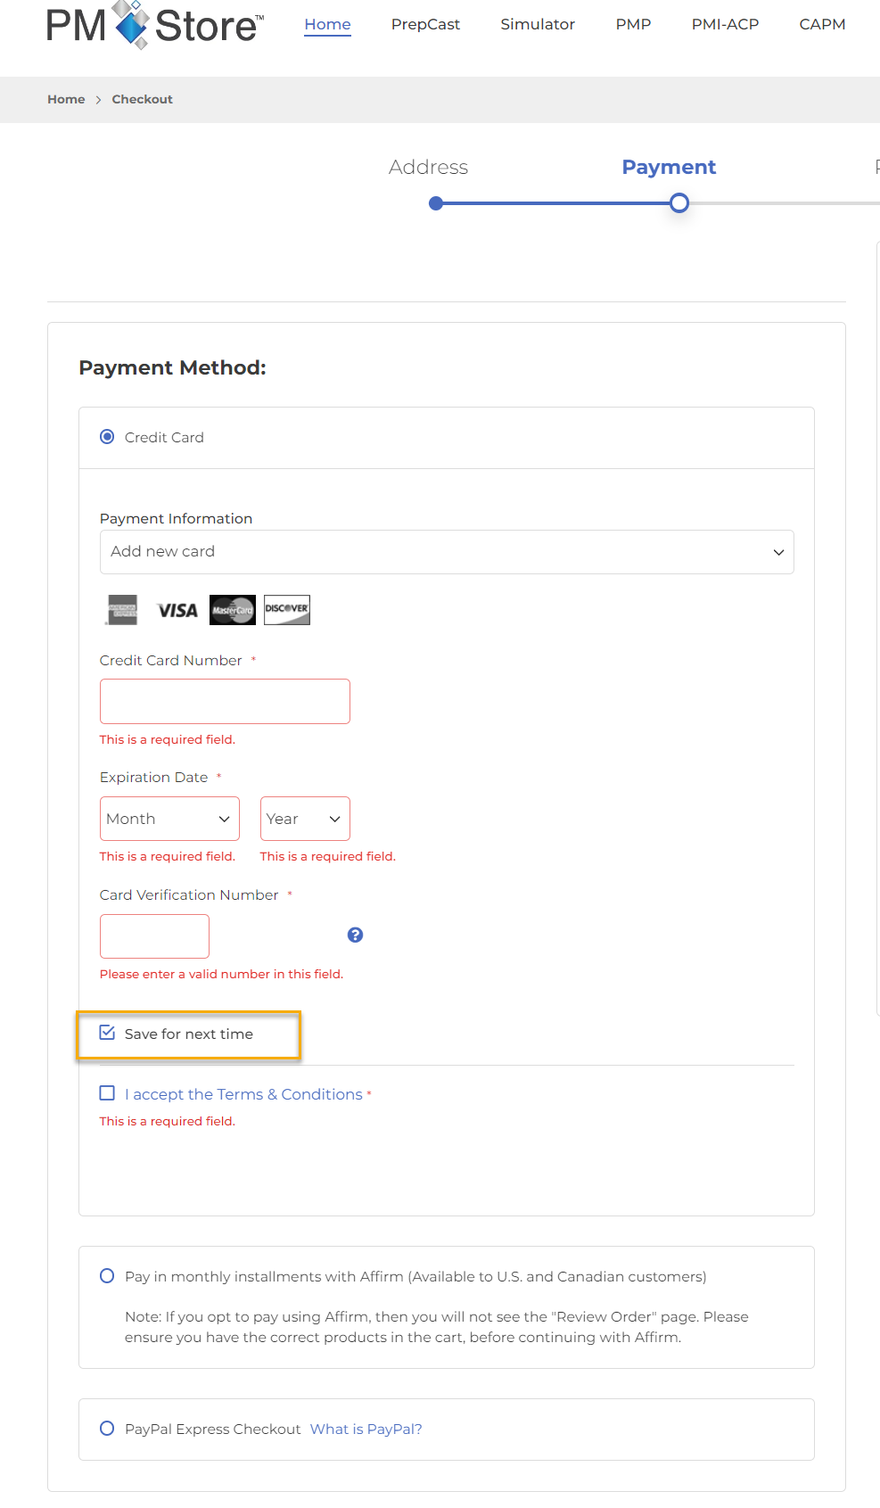
Task: Open the PrepCast menu item
Action: [425, 24]
